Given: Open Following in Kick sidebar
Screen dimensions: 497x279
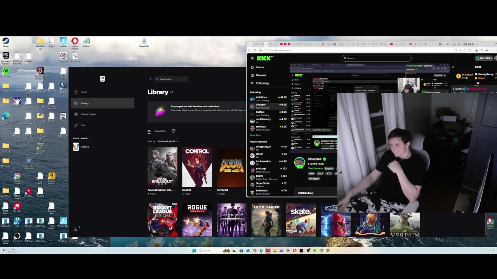Looking at the screenshot, I should (259, 83).
